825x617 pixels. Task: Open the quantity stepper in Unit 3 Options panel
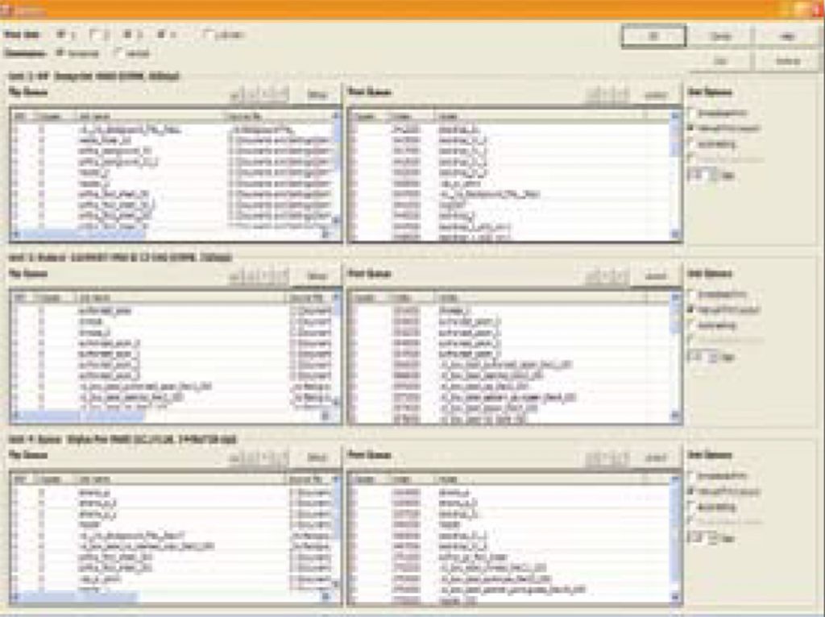[703, 355]
